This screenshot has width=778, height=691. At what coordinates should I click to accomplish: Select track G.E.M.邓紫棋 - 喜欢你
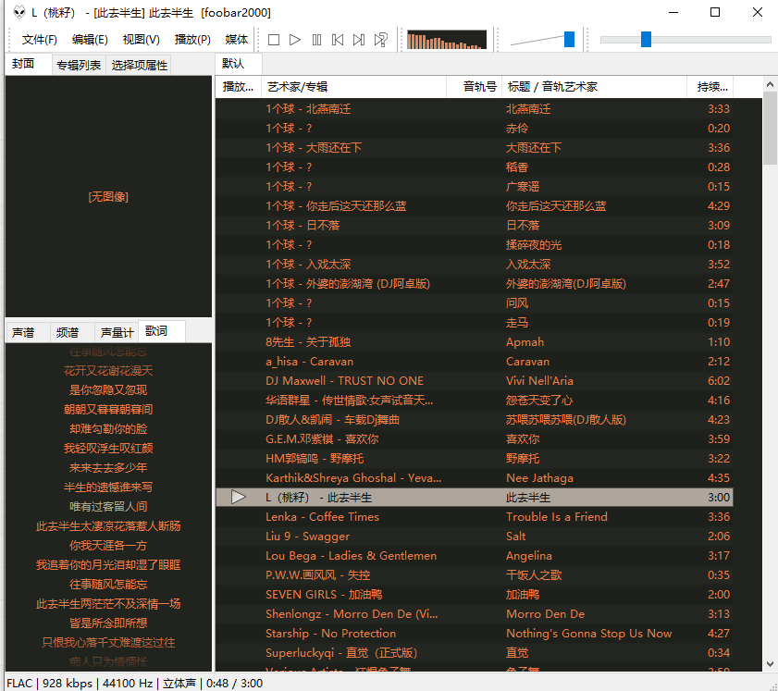[x=475, y=439]
